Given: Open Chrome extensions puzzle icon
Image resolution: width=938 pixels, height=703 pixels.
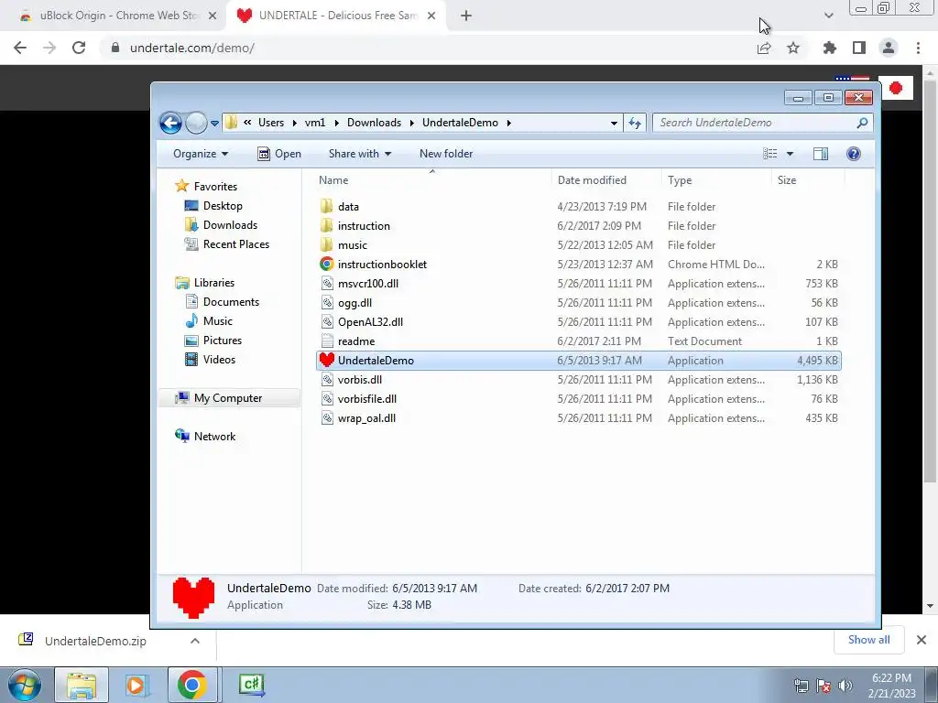Looking at the screenshot, I should coord(829,48).
